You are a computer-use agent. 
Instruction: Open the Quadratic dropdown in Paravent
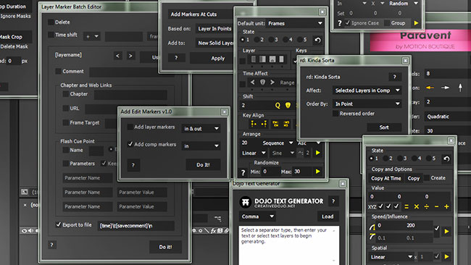tap(448, 117)
